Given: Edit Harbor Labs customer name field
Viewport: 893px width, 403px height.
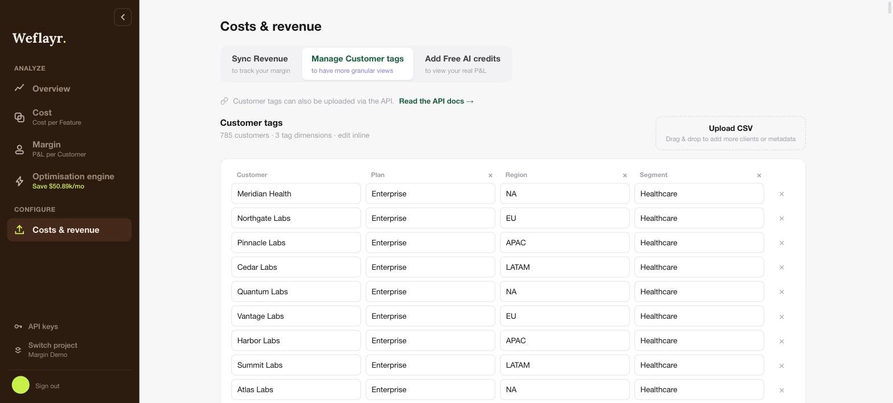Looking at the screenshot, I should pyautogui.click(x=296, y=340).
